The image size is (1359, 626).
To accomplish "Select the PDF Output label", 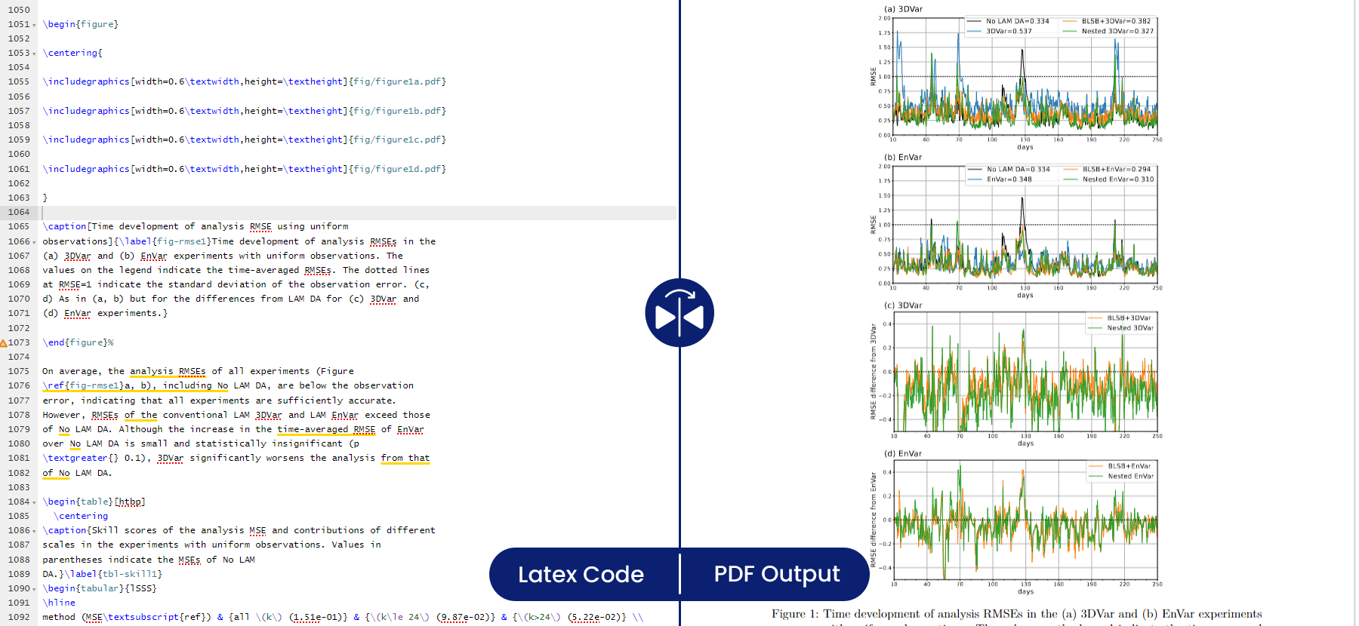I will click(776, 574).
